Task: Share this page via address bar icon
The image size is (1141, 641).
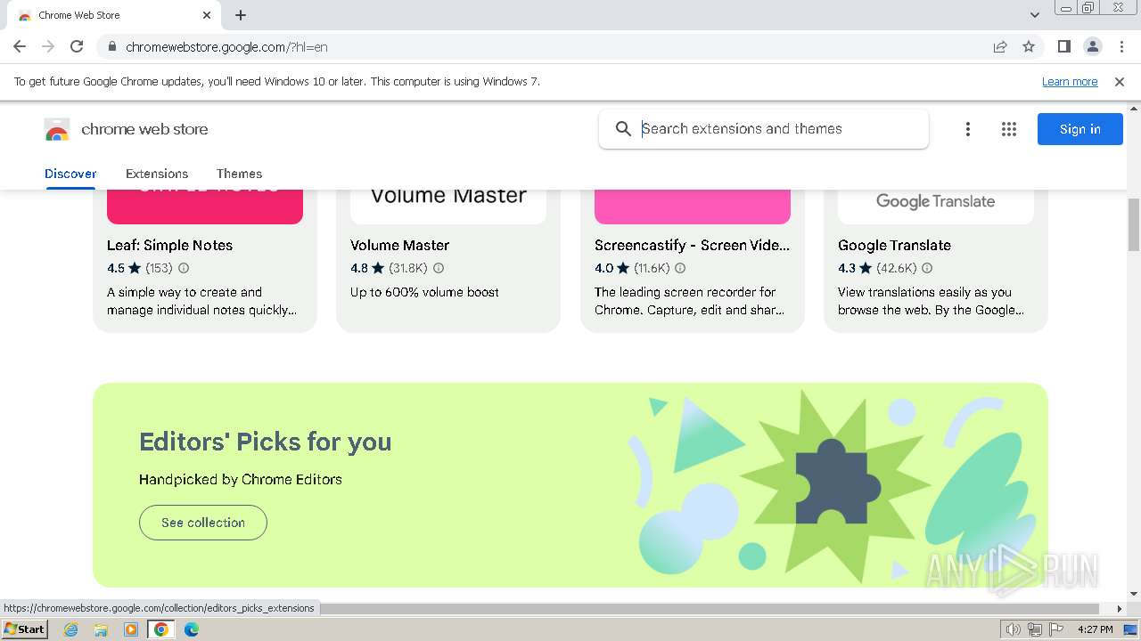Action: pos(1000,46)
